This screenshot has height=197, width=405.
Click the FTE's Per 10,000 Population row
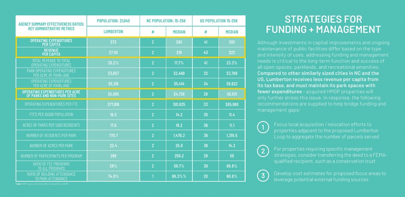(x=130, y=114)
